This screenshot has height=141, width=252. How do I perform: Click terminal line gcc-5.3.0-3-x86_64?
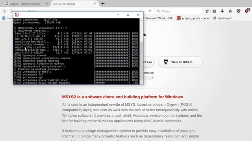(29, 52)
